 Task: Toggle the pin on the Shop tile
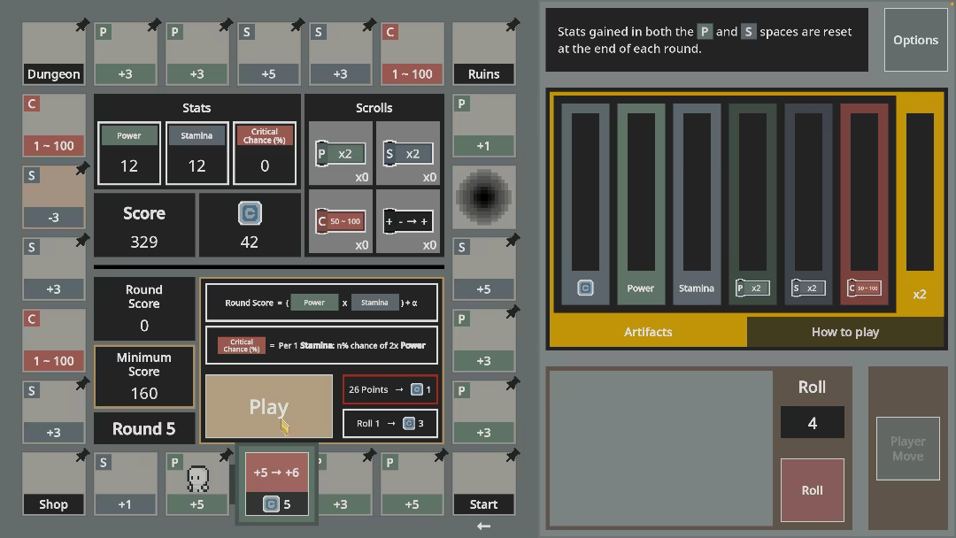pos(81,455)
